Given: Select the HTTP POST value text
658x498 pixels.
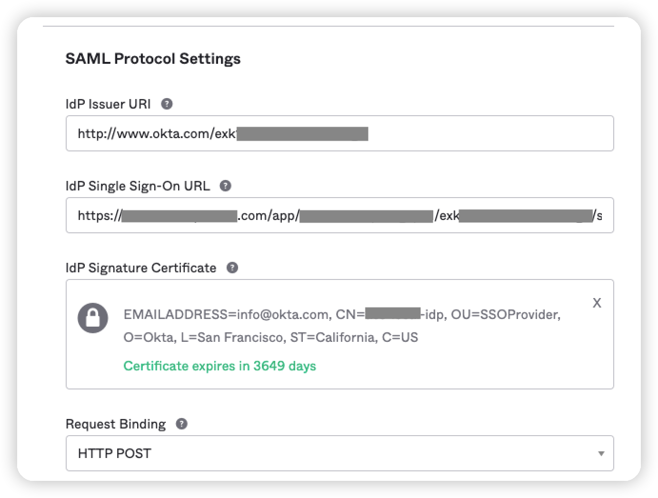Looking at the screenshot, I should (x=114, y=453).
